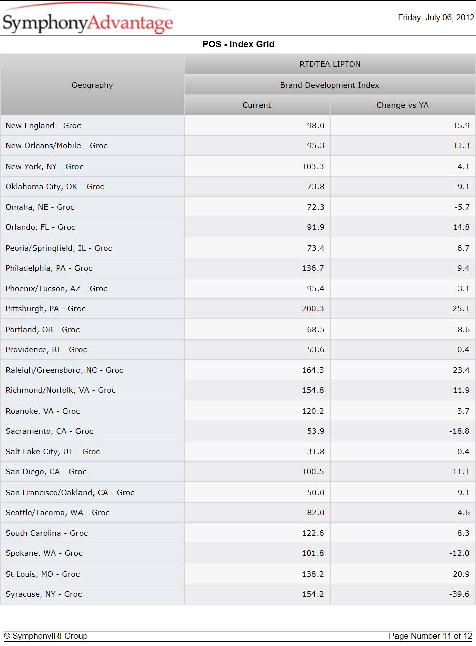476x646 pixels.
Task: Select the Geography column header
Action: coord(93,85)
